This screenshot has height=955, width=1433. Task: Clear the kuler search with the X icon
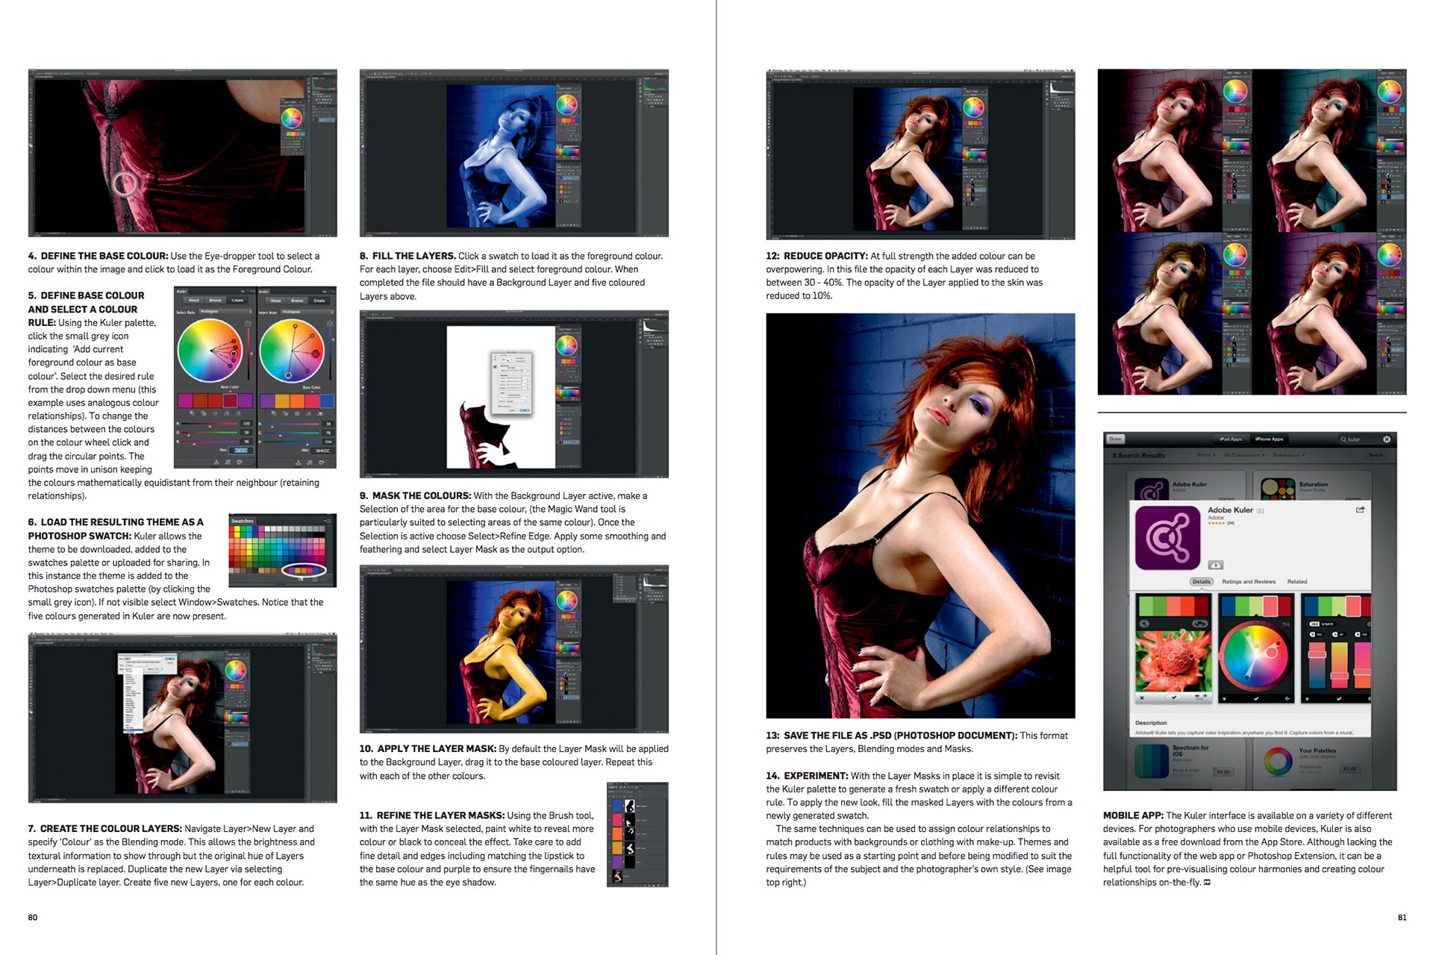pos(1387,439)
